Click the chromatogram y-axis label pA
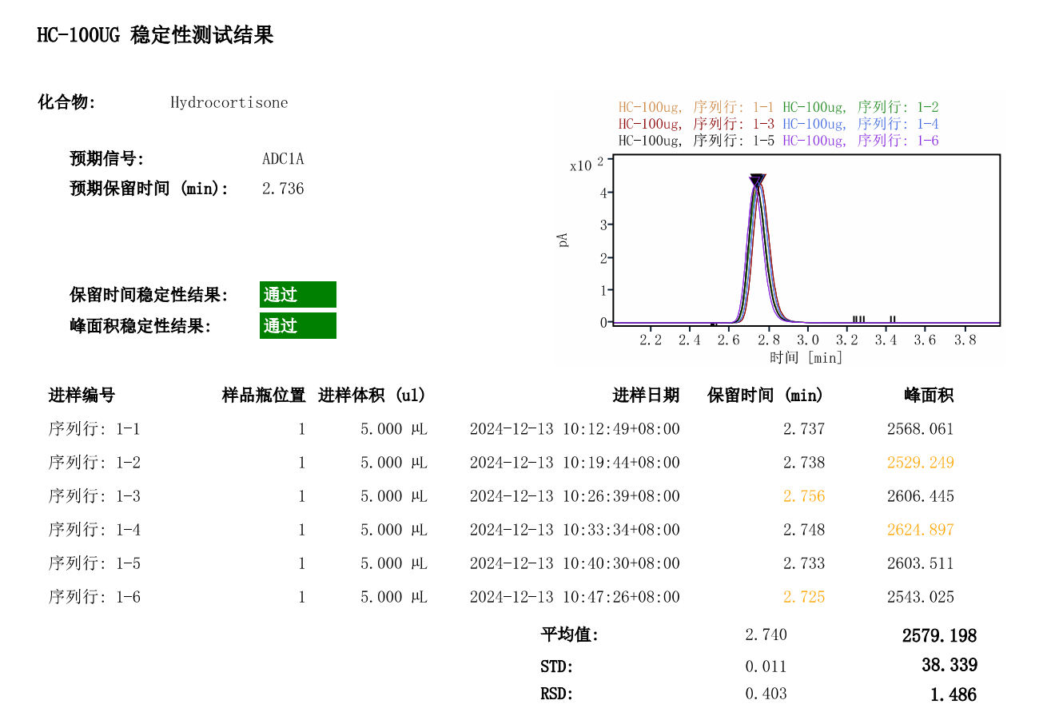Screen dimensions: 1039x720 coord(563,240)
